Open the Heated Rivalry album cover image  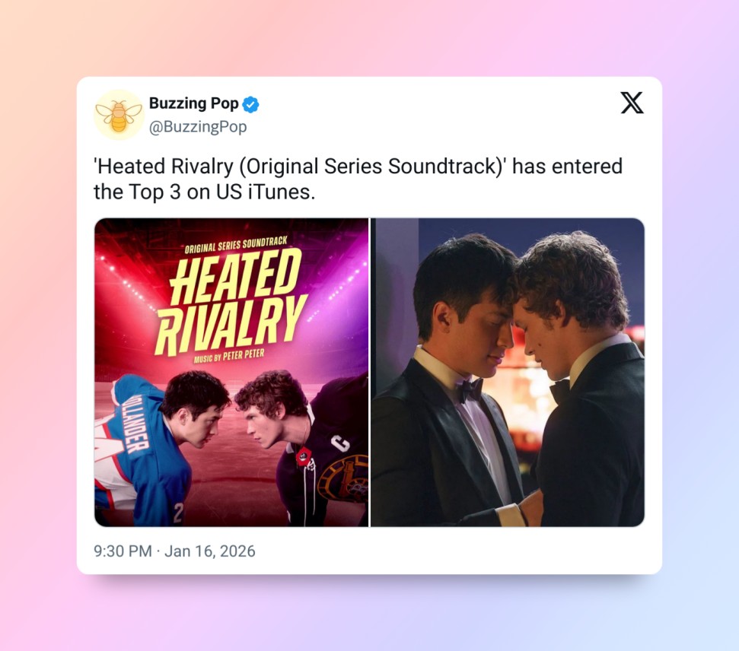[x=231, y=372]
